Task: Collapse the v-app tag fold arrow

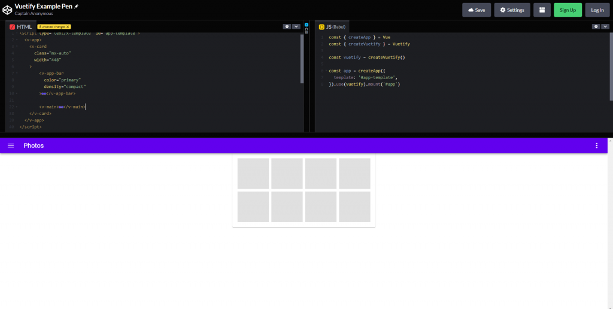Action: point(17,40)
